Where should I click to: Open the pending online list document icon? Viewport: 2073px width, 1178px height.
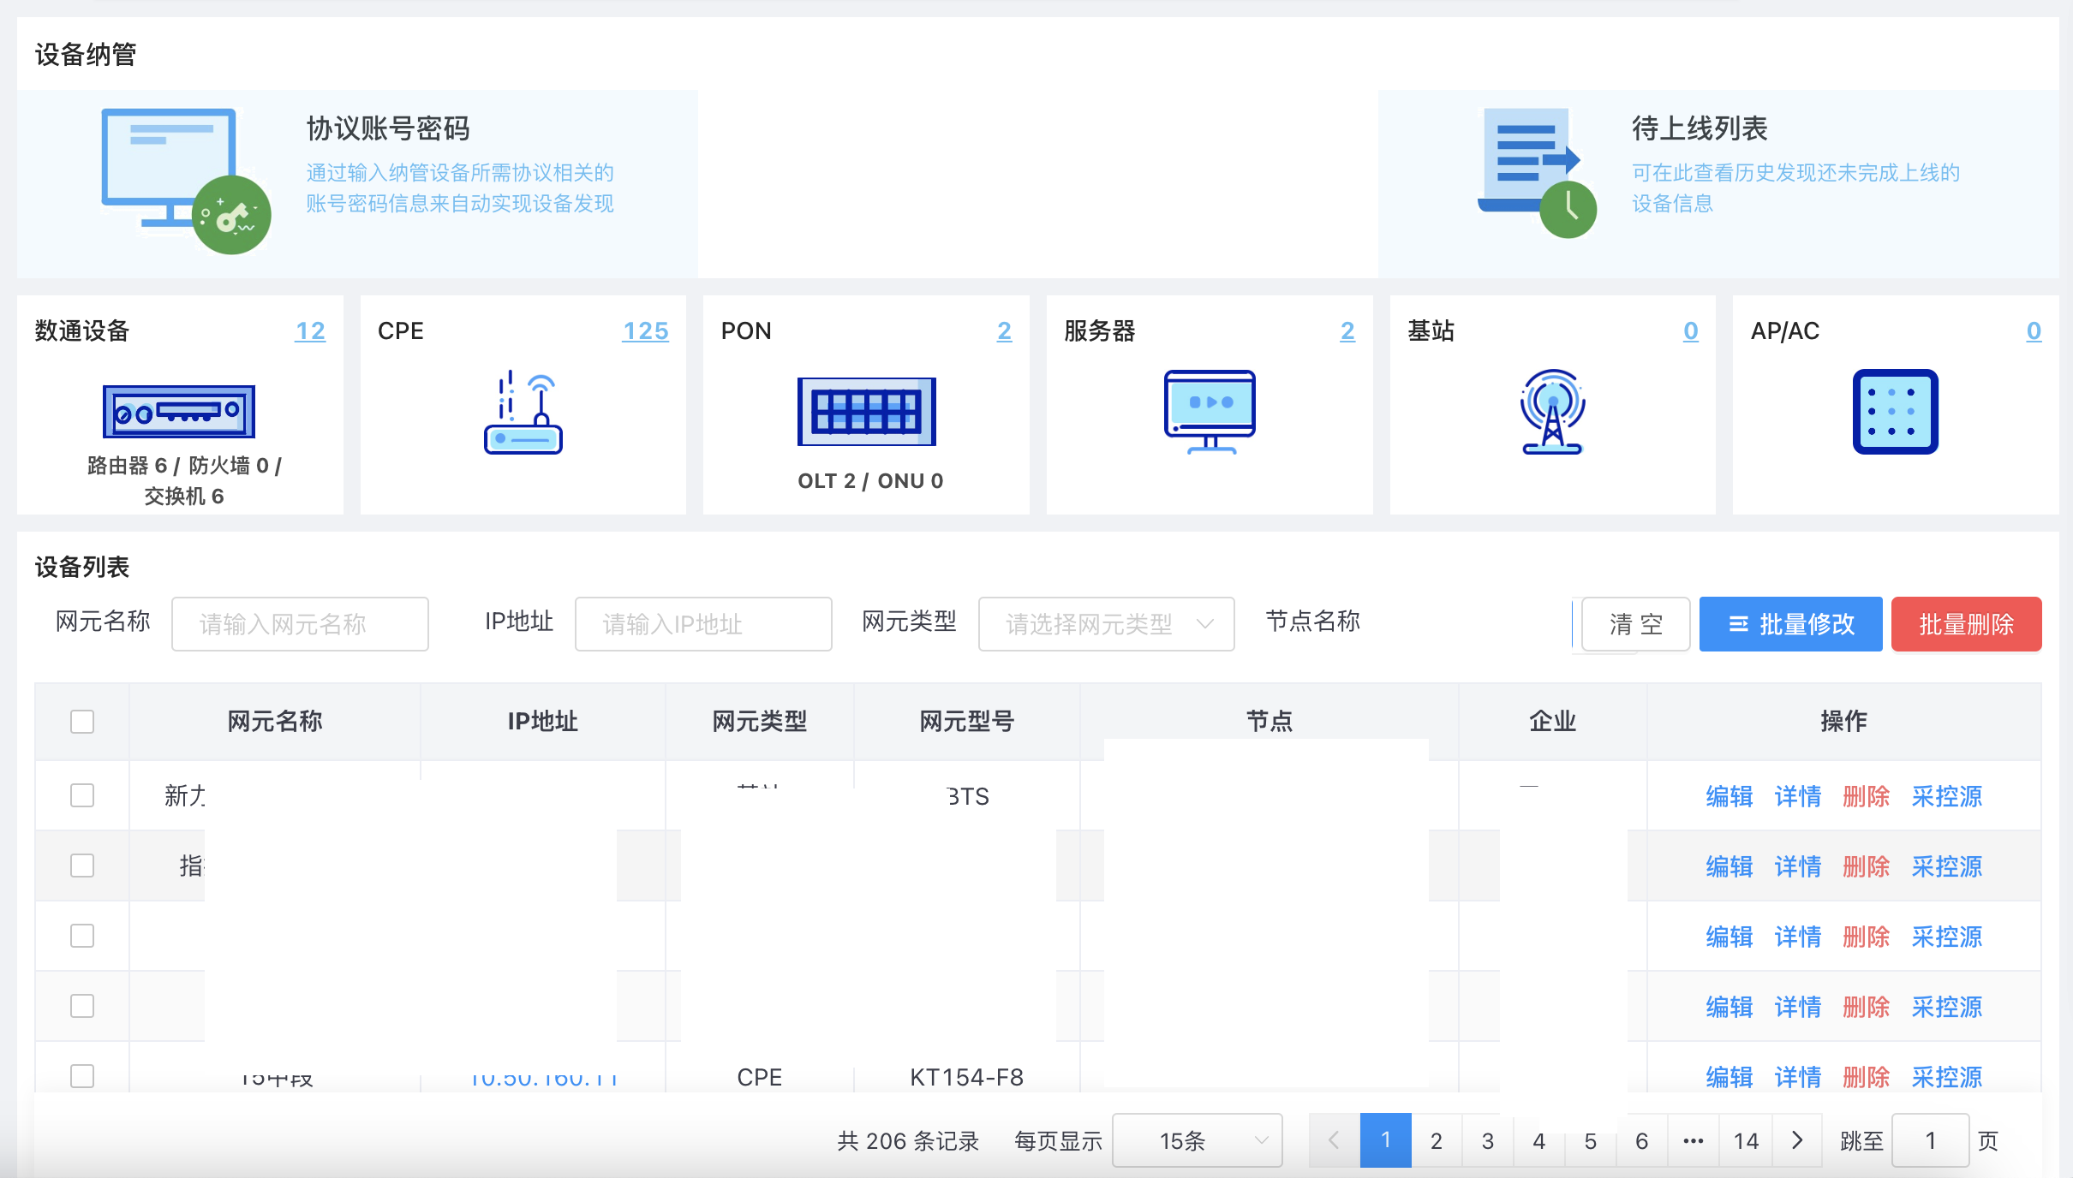(1537, 172)
